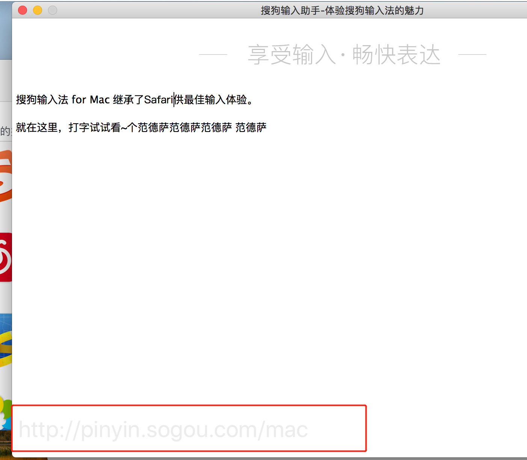Image resolution: width=527 pixels, height=460 pixels.
Task: Click the red NetEase Music icon behind the window
Action: click(6, 257)
